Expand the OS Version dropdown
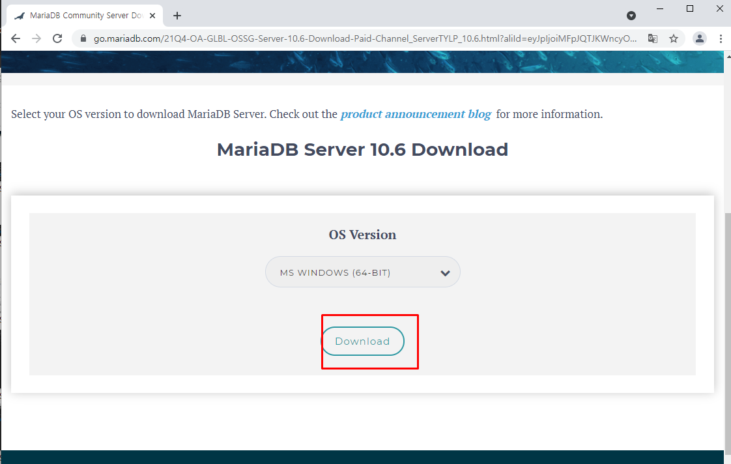Viewport: 731px width, 464px height. coord(363,272)
